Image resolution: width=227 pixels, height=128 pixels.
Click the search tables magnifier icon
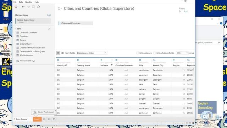pos(49,29)
